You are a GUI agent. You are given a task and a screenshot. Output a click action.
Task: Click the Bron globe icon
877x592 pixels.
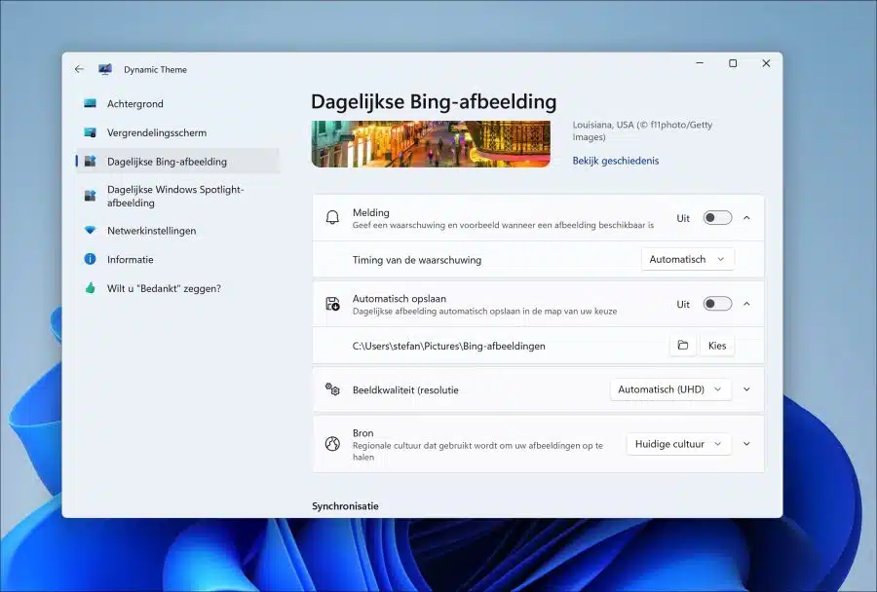tap(333, 444)
